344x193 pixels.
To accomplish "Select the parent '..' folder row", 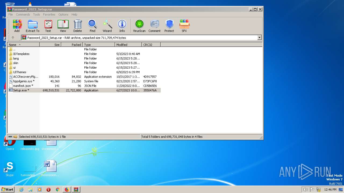I will 84,49.
